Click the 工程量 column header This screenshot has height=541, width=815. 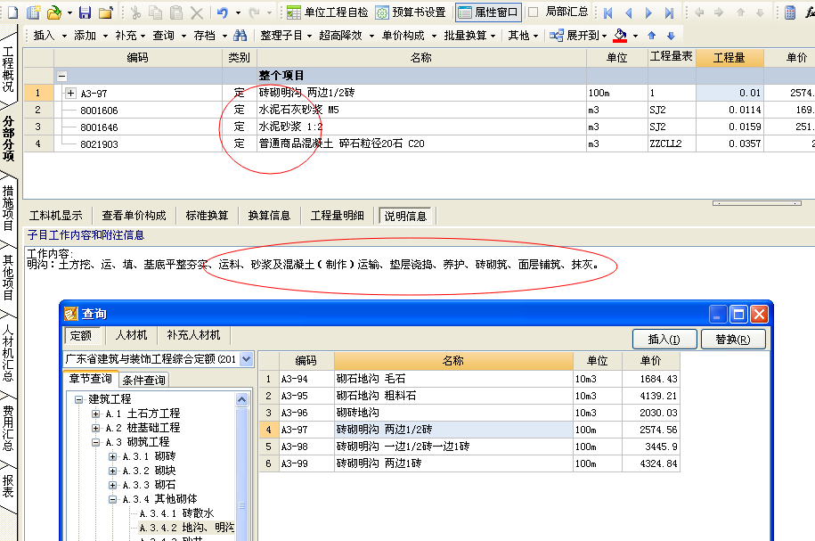pyautogui.click(x=729, y=58)
